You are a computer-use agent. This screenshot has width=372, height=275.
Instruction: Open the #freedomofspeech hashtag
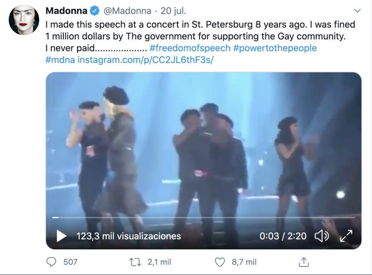click(x=190, y=48)
